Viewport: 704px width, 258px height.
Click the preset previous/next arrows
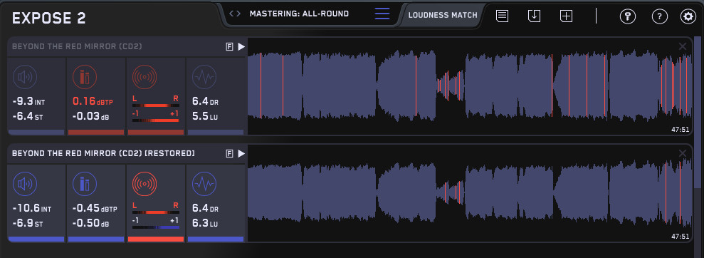(234, 14)
